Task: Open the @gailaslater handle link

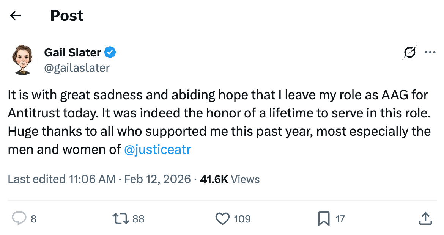Action: [77, 67]
